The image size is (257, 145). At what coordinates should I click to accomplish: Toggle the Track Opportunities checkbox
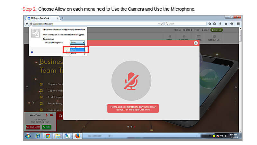tap(41, 97)
